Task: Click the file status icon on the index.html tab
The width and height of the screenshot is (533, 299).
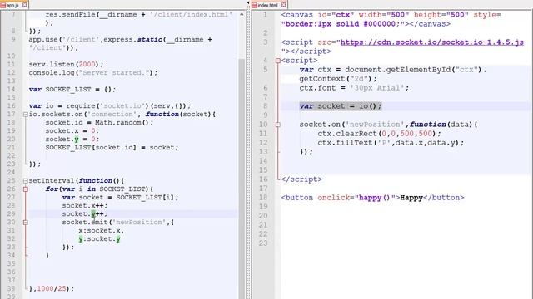Action: click(x=254, y=5)
